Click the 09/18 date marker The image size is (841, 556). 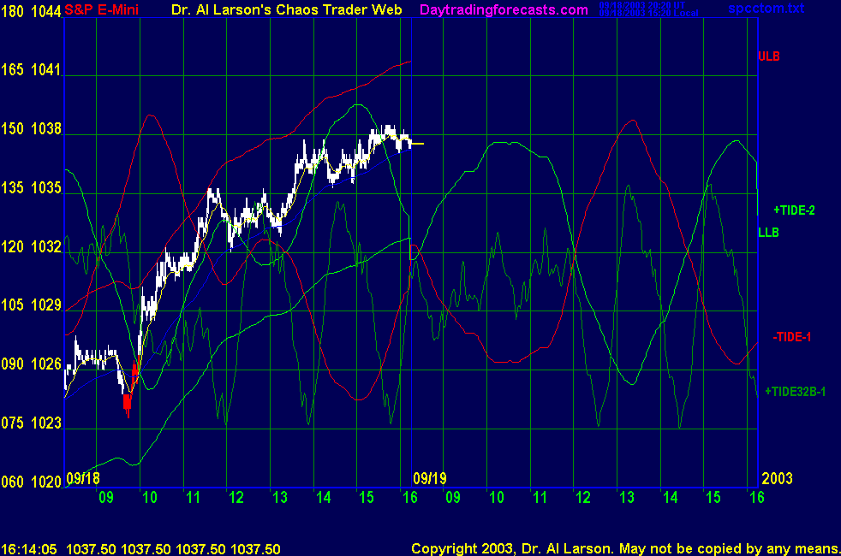[82, 478]
